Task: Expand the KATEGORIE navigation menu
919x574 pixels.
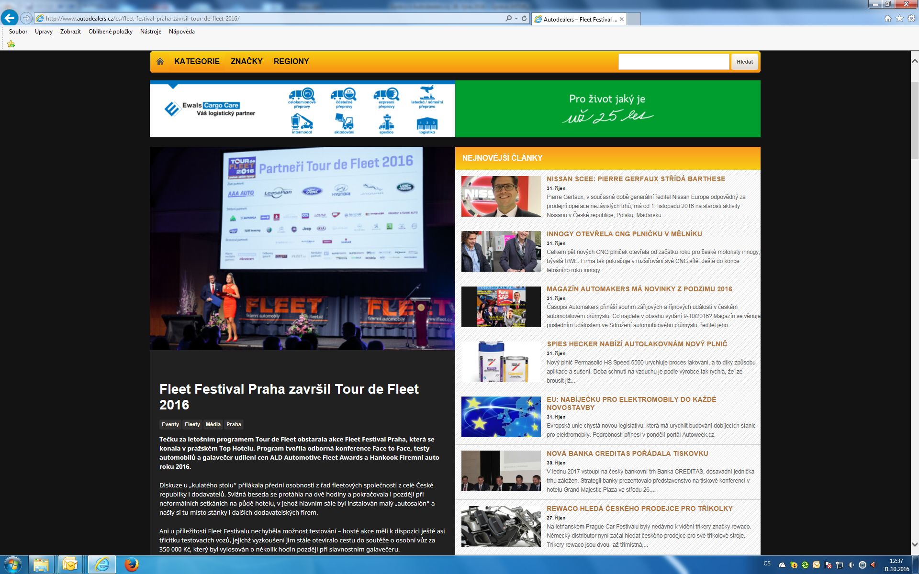Action: (197, 61)
